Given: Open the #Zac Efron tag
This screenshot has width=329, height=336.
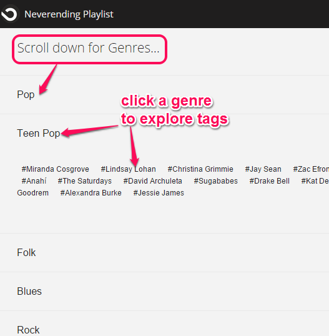Looking at the screenshot, I should (311, 169).
